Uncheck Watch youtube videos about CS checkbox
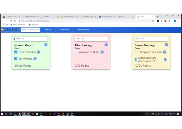Image resolution: width=182 pixels, height=129 pixels. (136, 59)
